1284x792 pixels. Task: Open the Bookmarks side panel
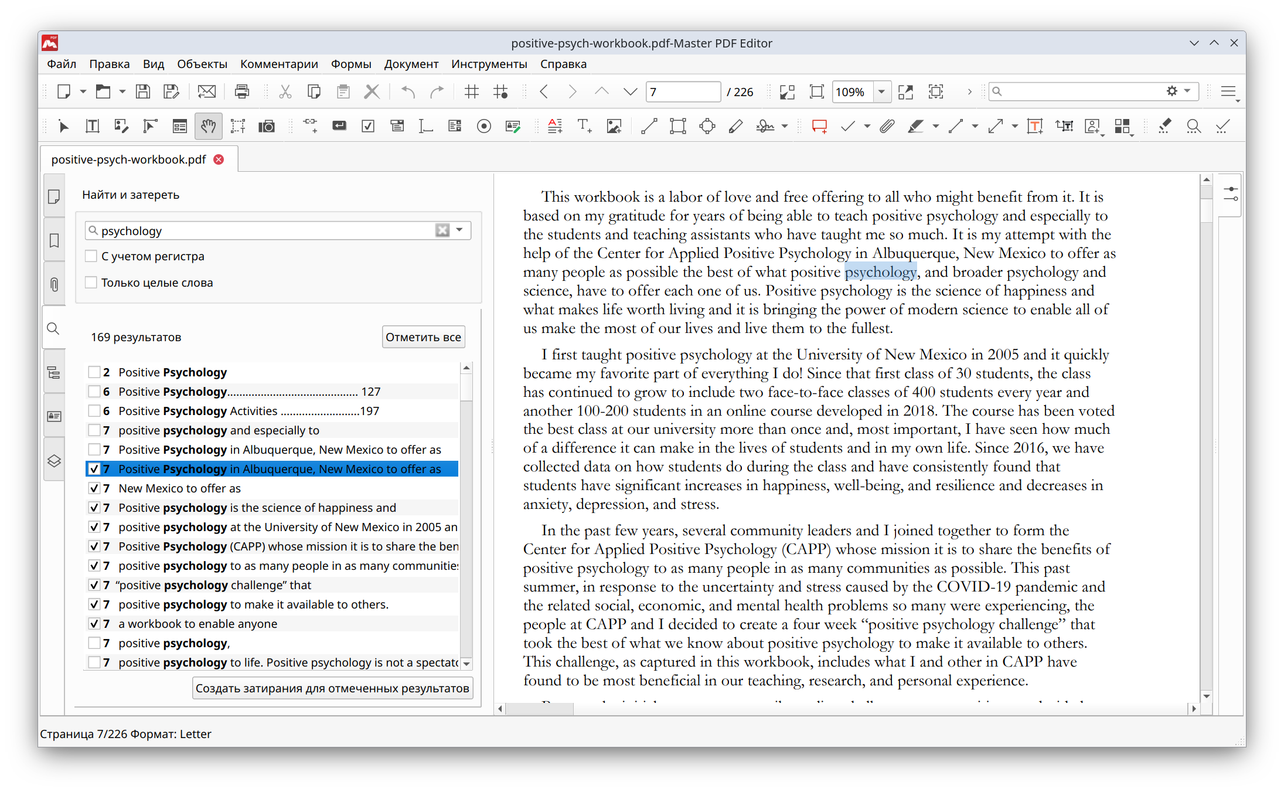click(54, 240)
